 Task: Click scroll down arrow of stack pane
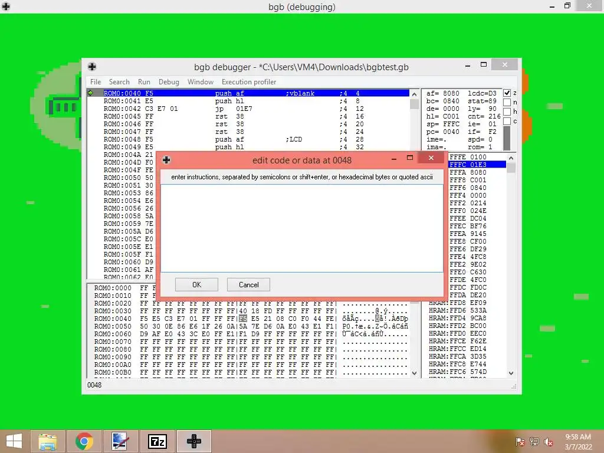[x=511, y=373]
